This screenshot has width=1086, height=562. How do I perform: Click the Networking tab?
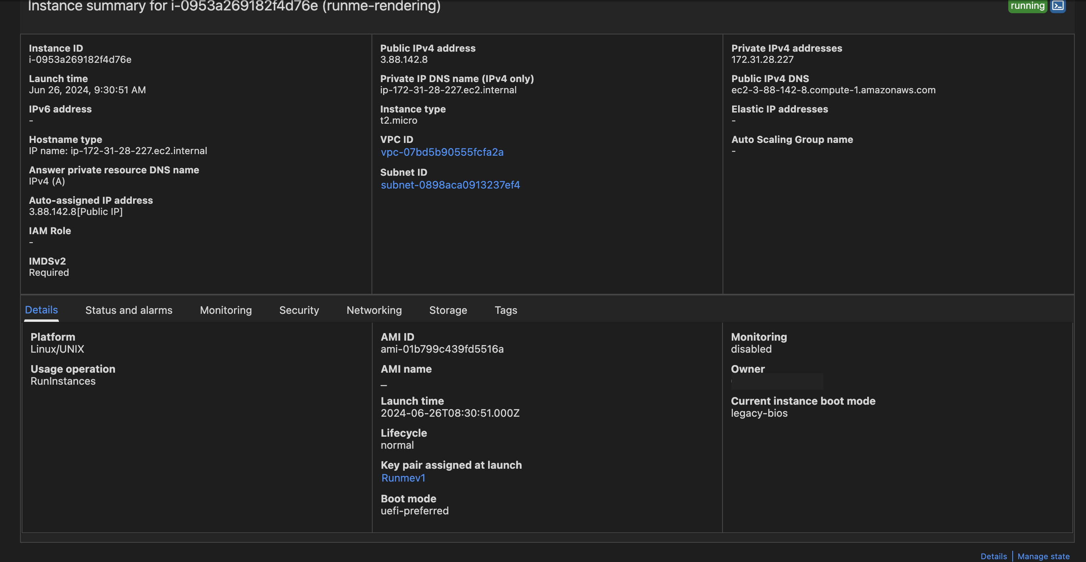pyautogui.click(x=374, y=310)
